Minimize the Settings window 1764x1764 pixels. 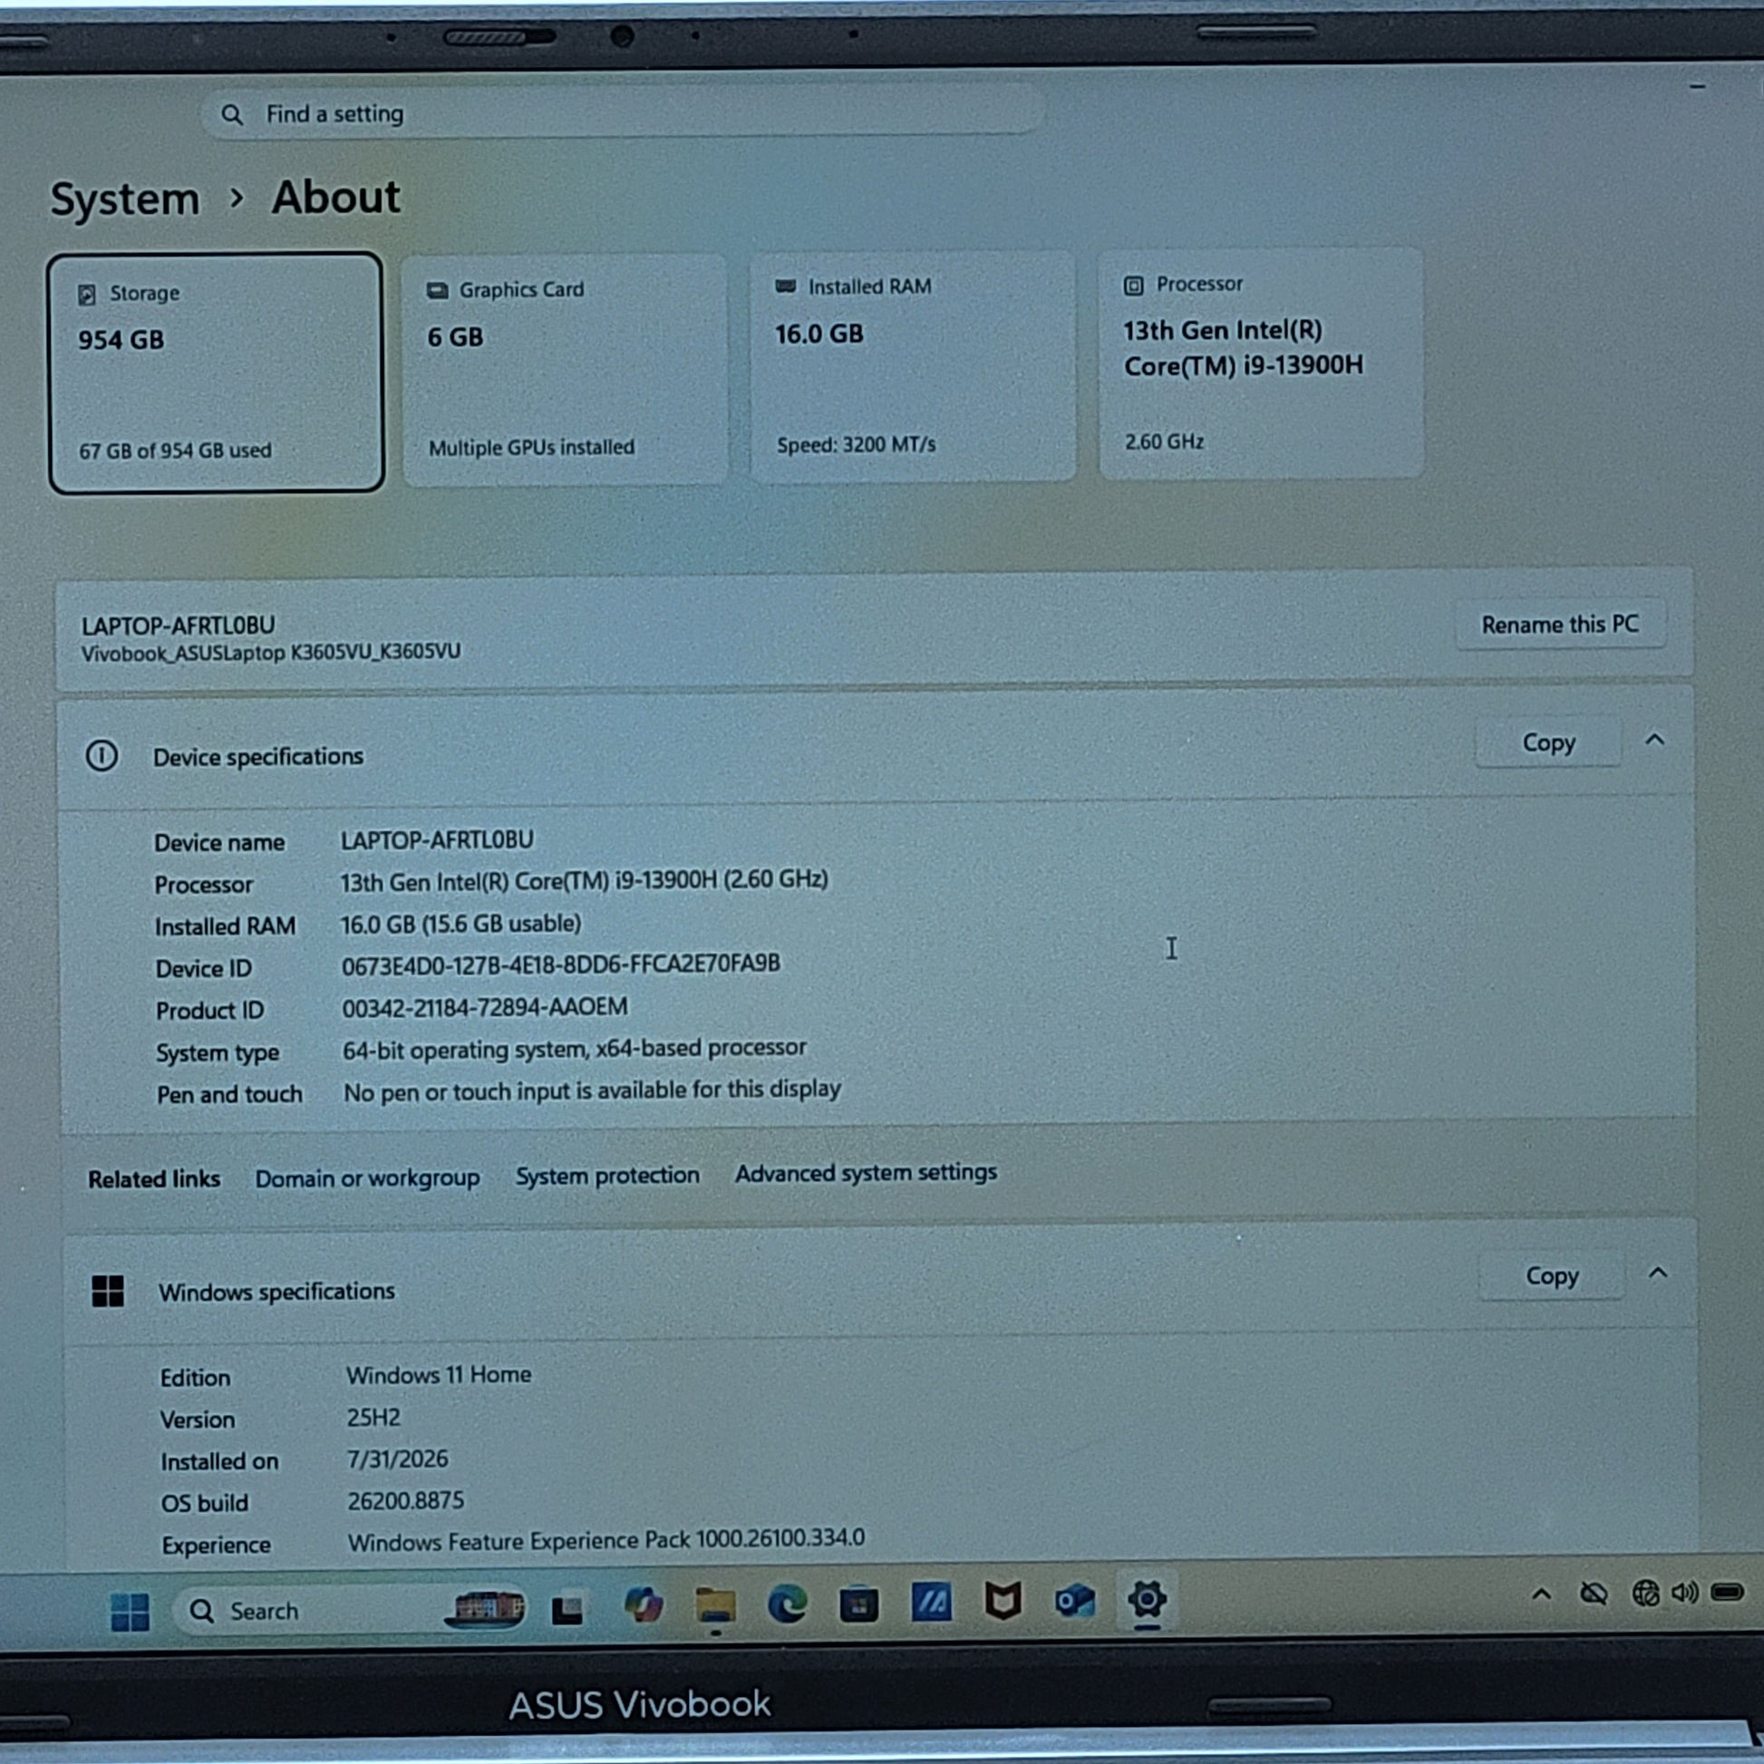click(1697, 87)
